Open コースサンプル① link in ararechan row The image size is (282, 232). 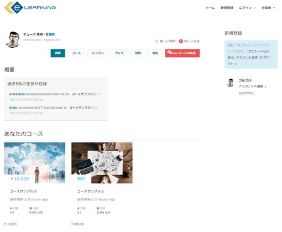[84, 94]
